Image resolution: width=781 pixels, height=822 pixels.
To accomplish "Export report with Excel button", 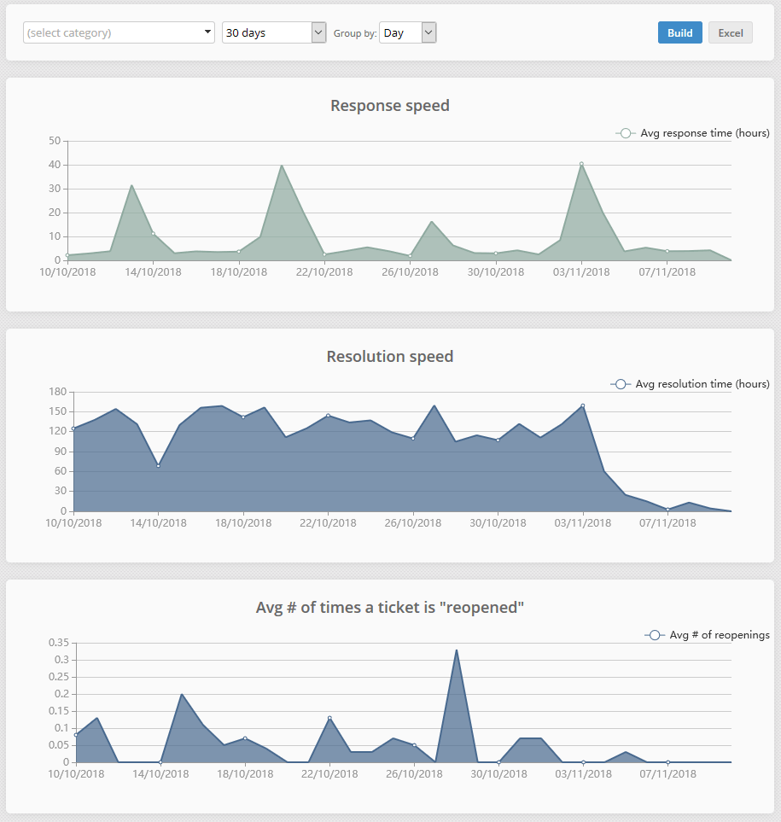I will pos(730,32).
